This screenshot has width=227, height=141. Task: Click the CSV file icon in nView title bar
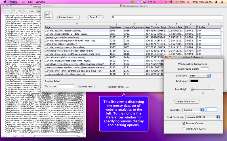point(121,6)
